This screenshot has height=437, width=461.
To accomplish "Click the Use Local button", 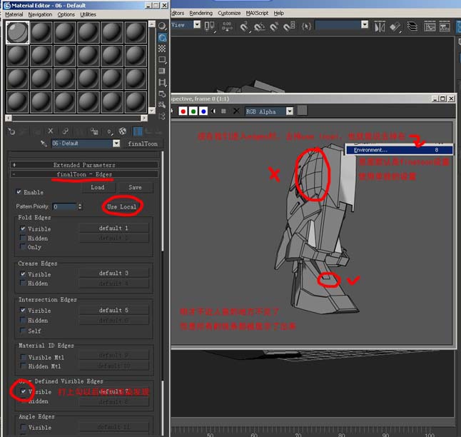I will tap(122, 206).
